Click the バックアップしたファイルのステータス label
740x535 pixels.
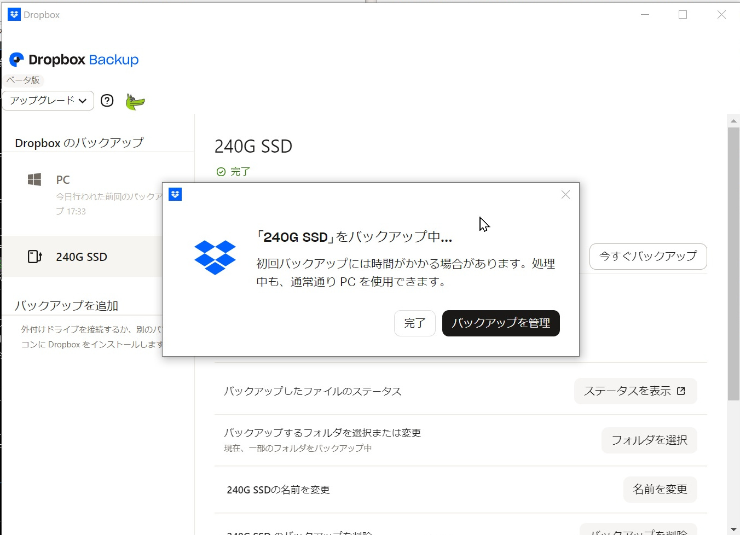(313, 391)
